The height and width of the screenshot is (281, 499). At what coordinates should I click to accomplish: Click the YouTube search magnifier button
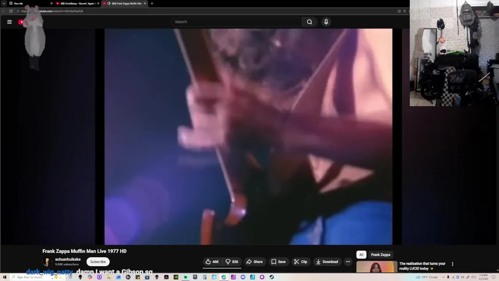(x=310, y=22)
